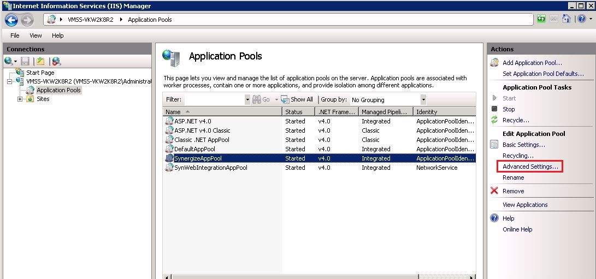The width and height of the screenshot is (596, 279).
Task: Click the Rename action link
Action: pos(513,177)
